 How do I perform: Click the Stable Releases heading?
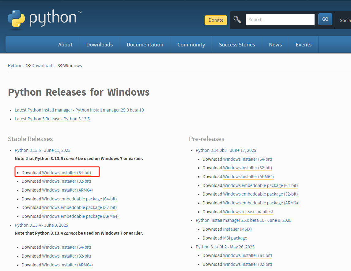30,139
